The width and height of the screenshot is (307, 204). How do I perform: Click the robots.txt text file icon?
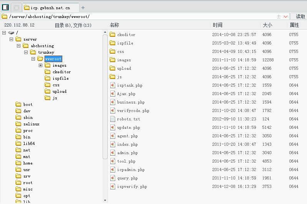113,119
